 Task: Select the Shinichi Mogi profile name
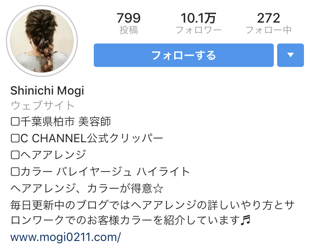(47, 91)
